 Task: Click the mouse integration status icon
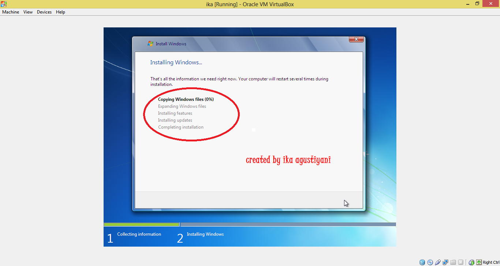(437, 262)
